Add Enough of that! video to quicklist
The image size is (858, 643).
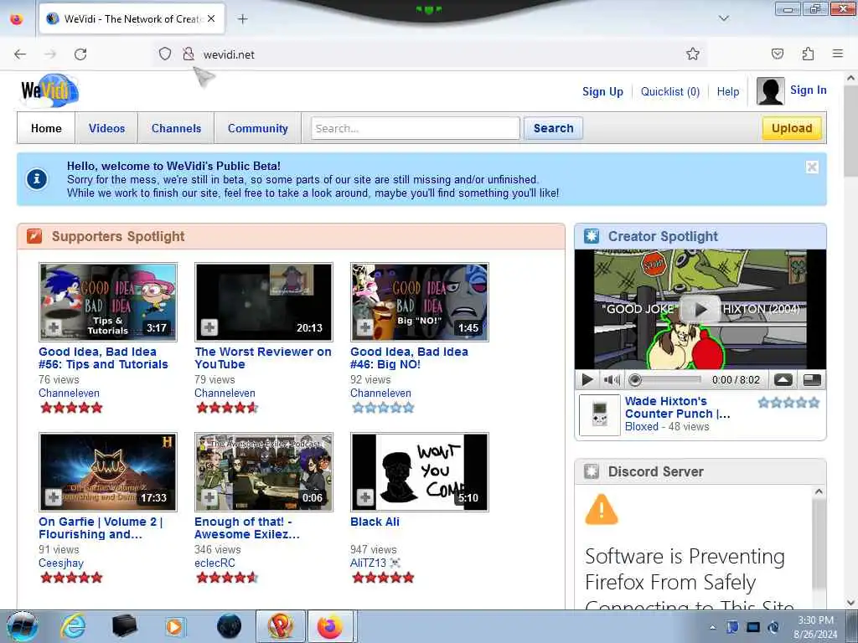click(209, 497)
